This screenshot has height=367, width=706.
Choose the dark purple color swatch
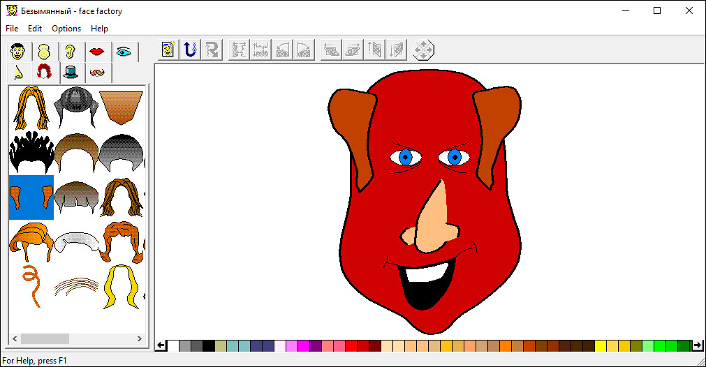tap(315, 346)
